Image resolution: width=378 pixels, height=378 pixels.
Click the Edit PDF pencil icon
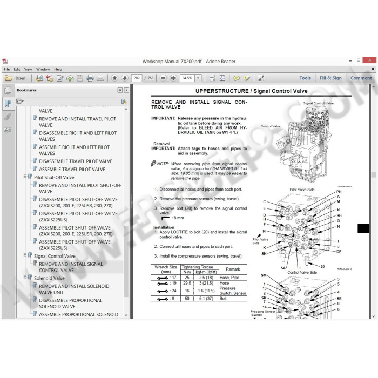(60, 78)
